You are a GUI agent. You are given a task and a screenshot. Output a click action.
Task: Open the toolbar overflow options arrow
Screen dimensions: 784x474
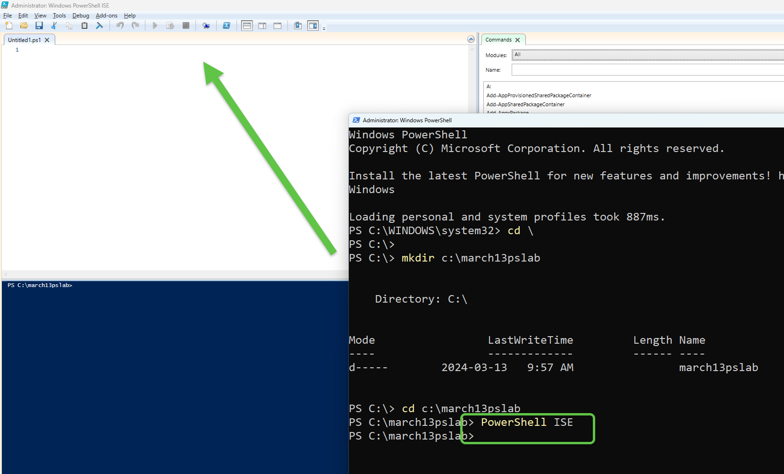324,29
